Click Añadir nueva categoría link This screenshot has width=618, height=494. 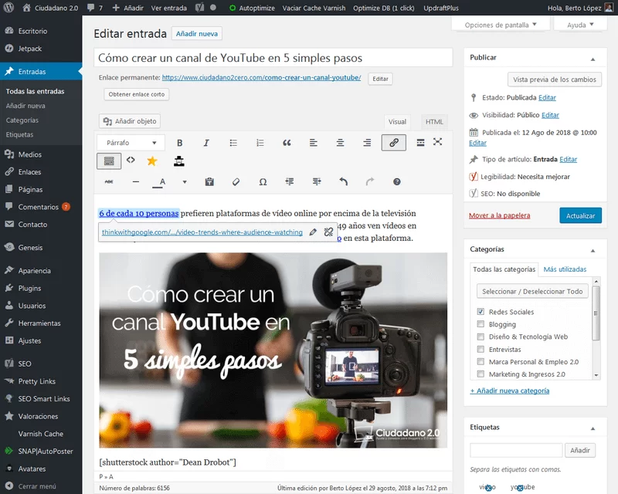point(510,391)
